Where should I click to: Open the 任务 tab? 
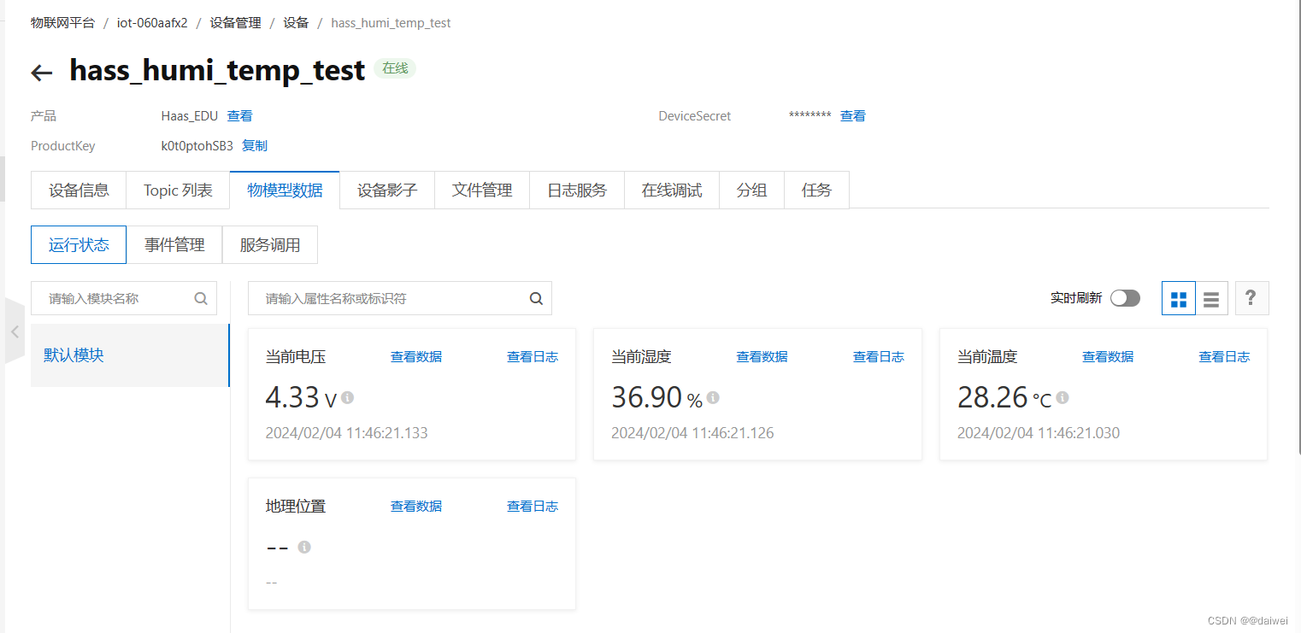[816, 190]
